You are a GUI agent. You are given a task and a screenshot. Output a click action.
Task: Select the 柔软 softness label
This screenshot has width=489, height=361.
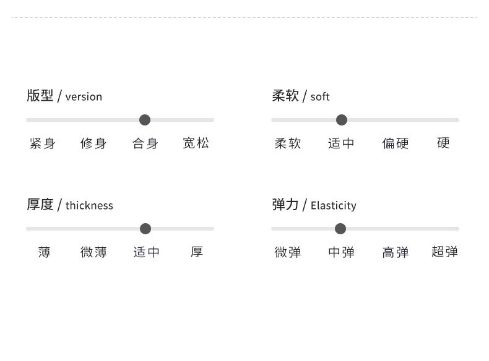pos(288,143)
